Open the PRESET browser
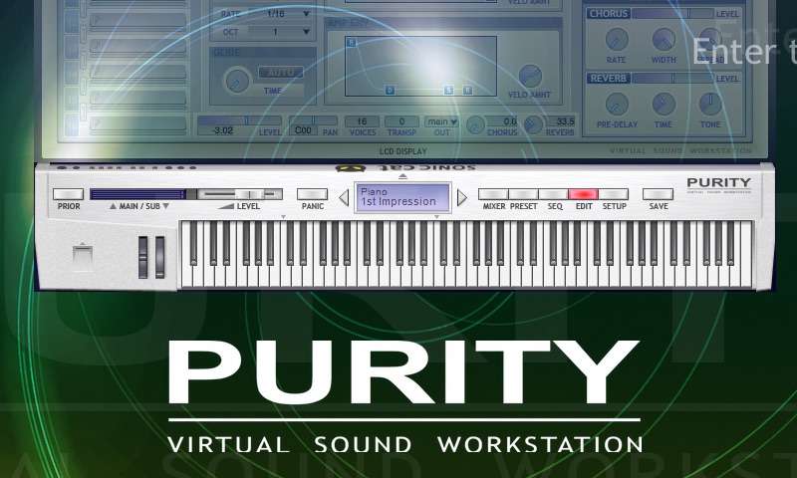The width and height of the screenshot is (797, 478). pos(524,194)
